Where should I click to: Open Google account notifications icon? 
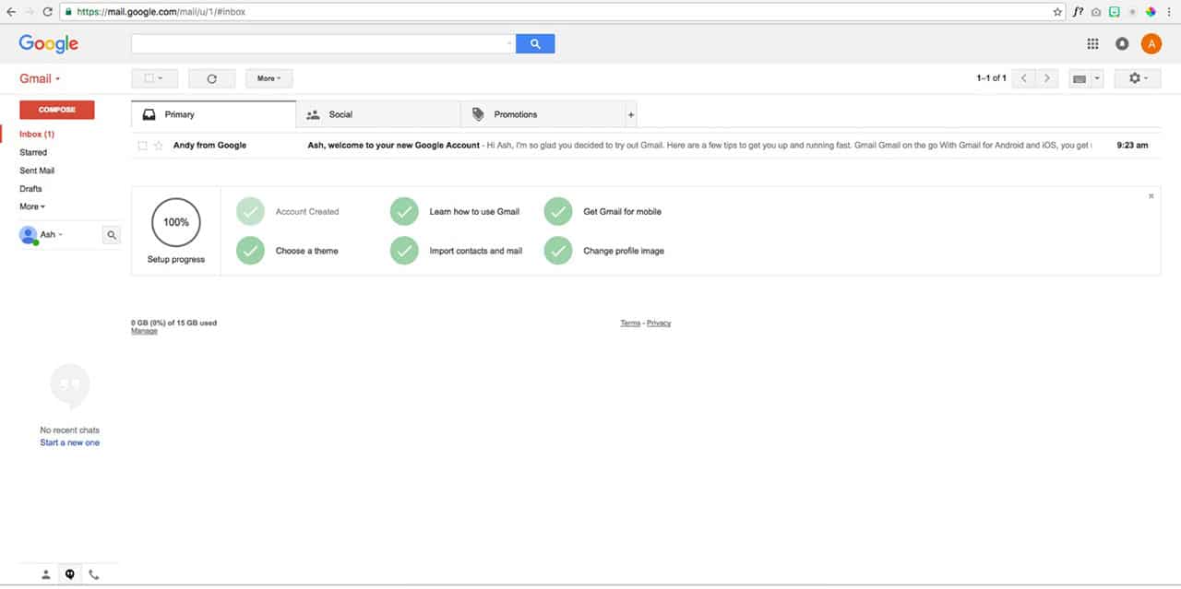pos(1122,43)
